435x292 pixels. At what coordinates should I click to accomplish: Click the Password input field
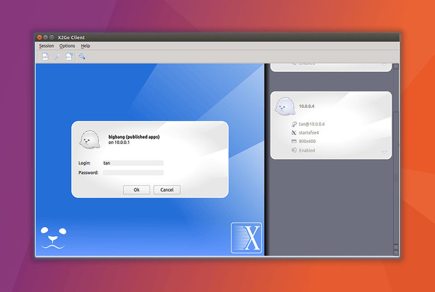tap(133, 173)
